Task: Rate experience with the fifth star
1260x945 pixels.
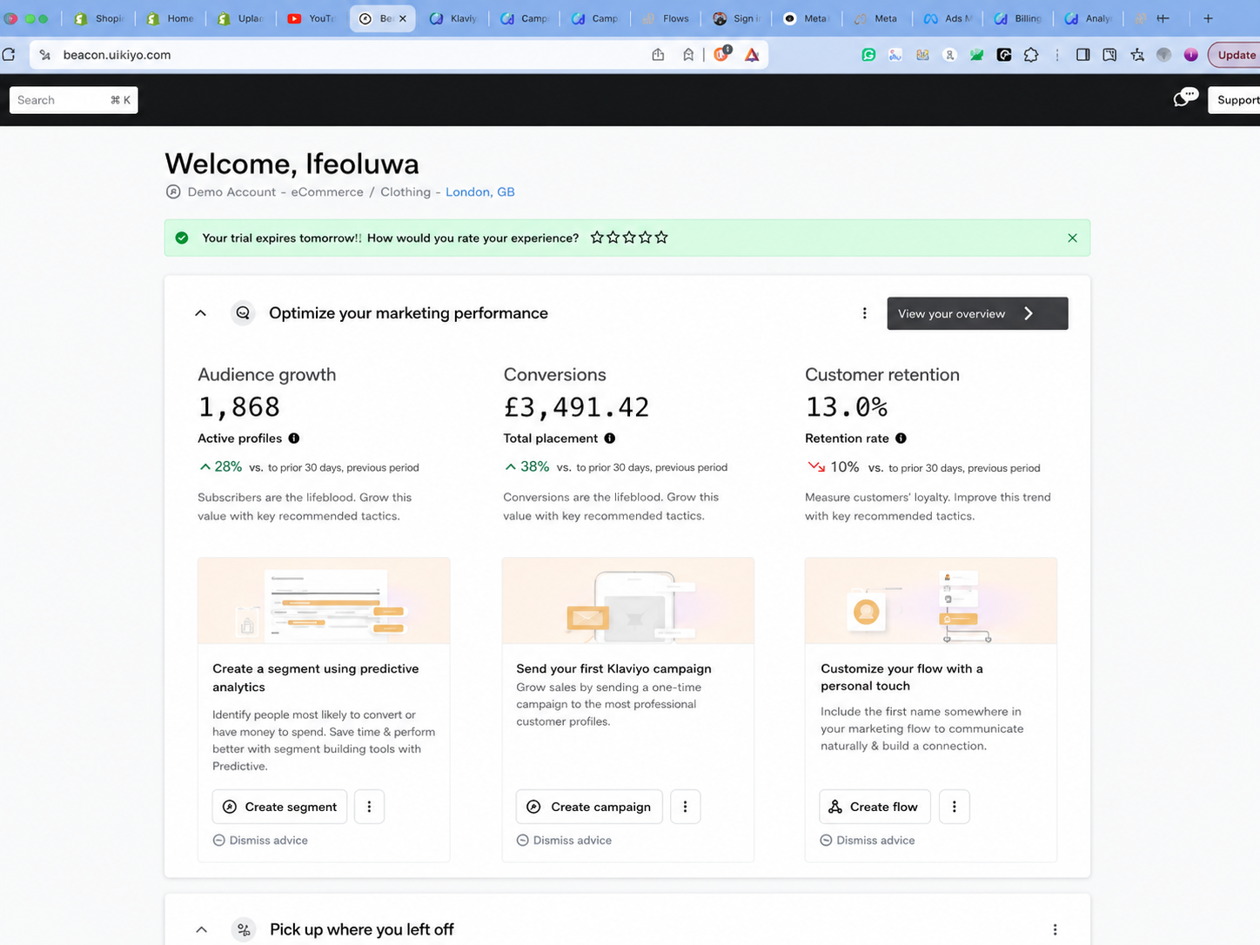Action: (661, 238)
